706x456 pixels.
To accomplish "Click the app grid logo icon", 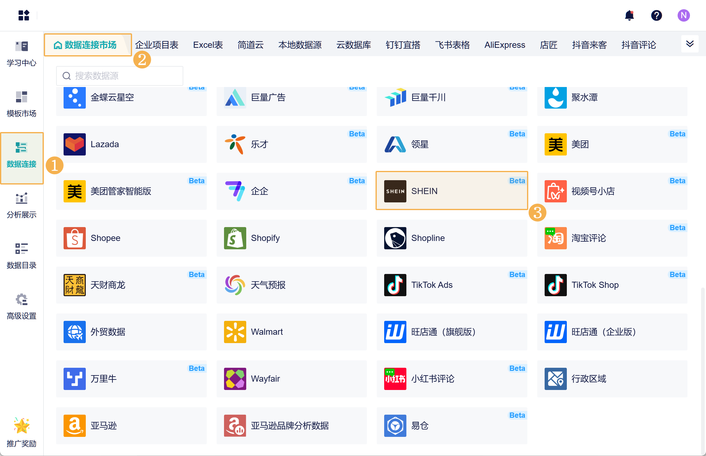I will pos(24,15).
